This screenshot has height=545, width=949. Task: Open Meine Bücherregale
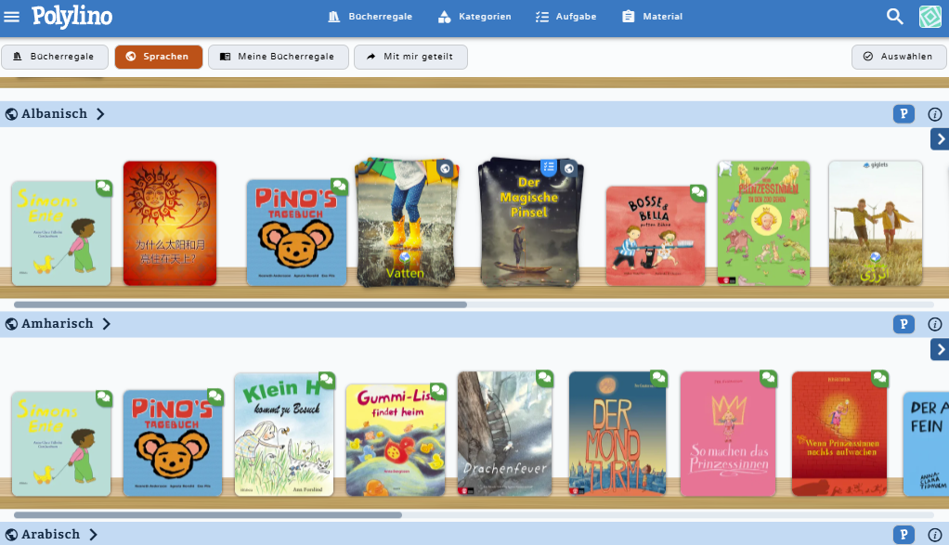(279, 57)
